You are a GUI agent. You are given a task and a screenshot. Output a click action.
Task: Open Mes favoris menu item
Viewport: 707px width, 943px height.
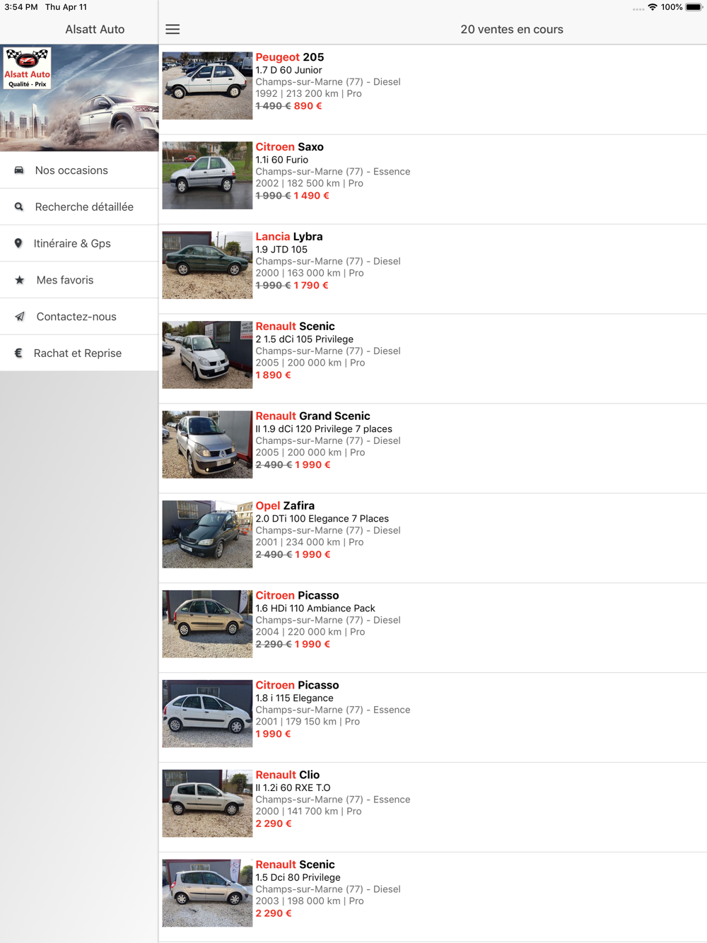[79, 280]
